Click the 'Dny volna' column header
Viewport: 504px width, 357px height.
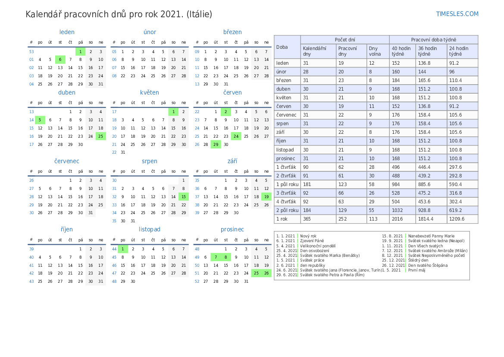click(x=378, y=51)
